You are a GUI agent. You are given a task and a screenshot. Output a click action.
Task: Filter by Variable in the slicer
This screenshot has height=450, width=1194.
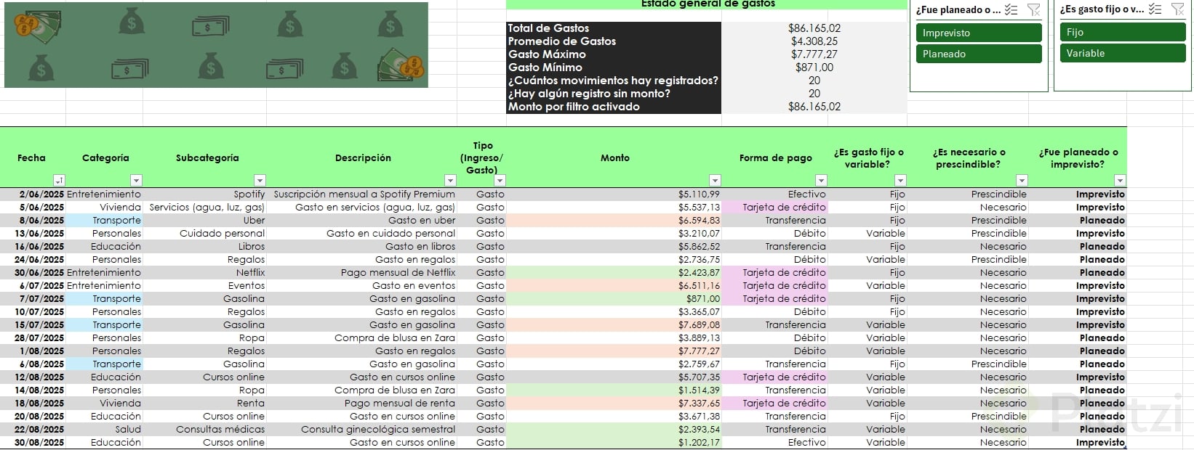[x=1122, y=53]
